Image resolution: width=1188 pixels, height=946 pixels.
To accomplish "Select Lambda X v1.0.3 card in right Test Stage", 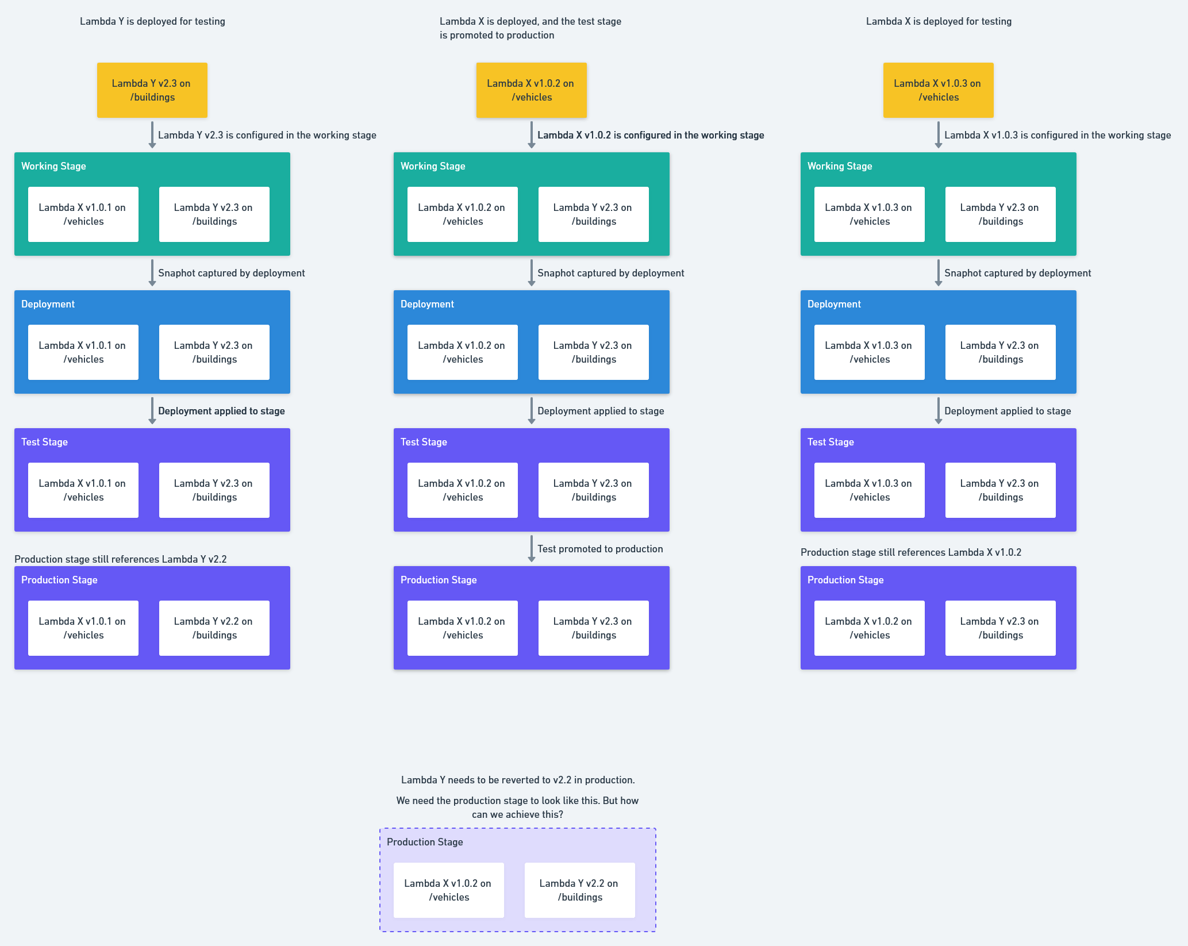I will [x=869, y=490].
